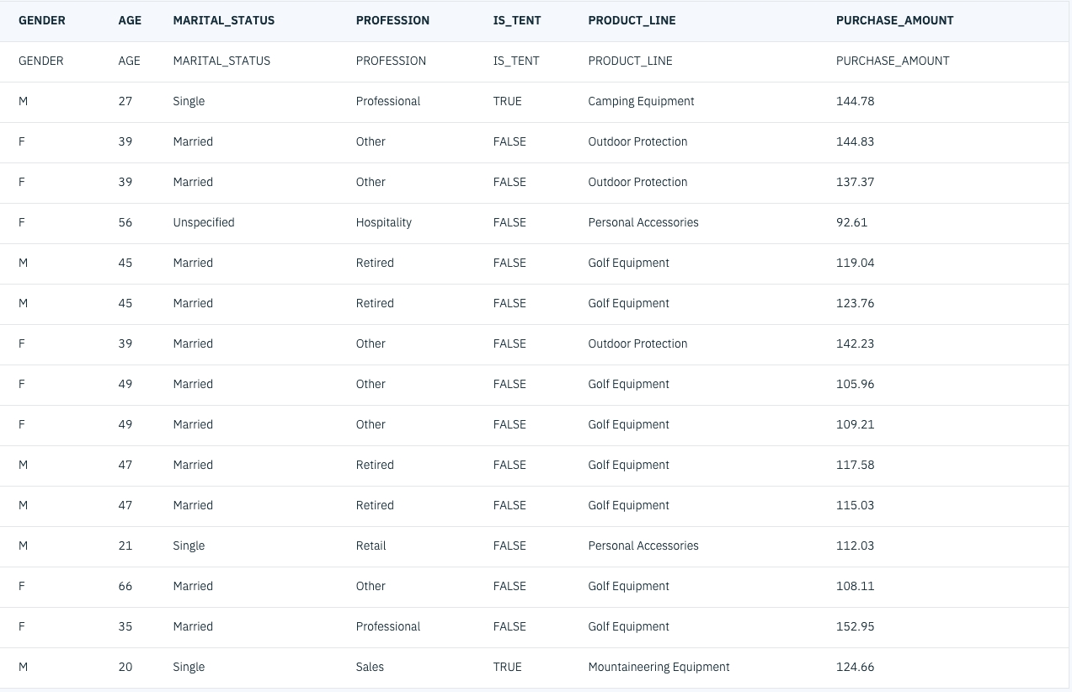Viewport: 1072px width, 692px height.
Task: Click the bold MARITAL_STATUS column header
Action: pyautogui.click(x=223, y=20)
